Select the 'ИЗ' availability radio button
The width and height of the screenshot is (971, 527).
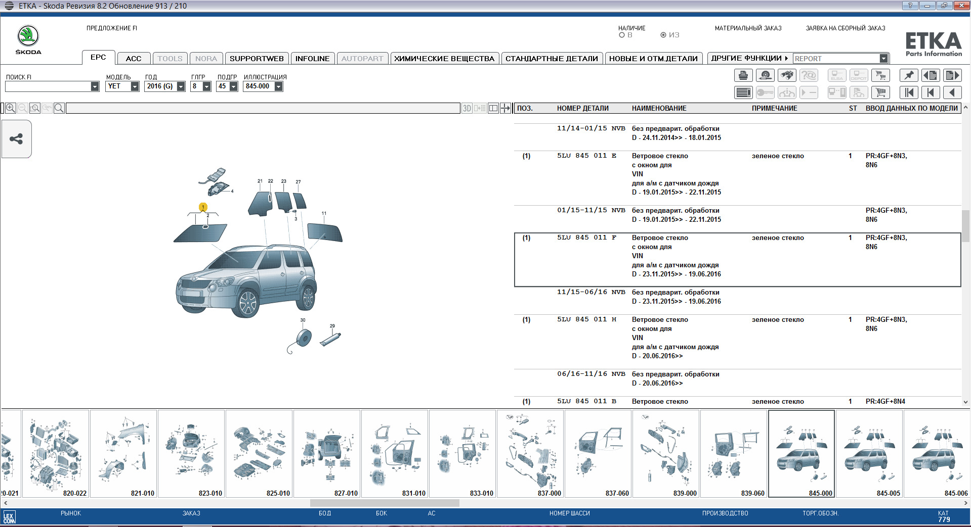[x=663, y=35]
